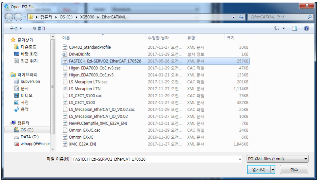Open the recent locations arrow beside Forward

(25, 17)
